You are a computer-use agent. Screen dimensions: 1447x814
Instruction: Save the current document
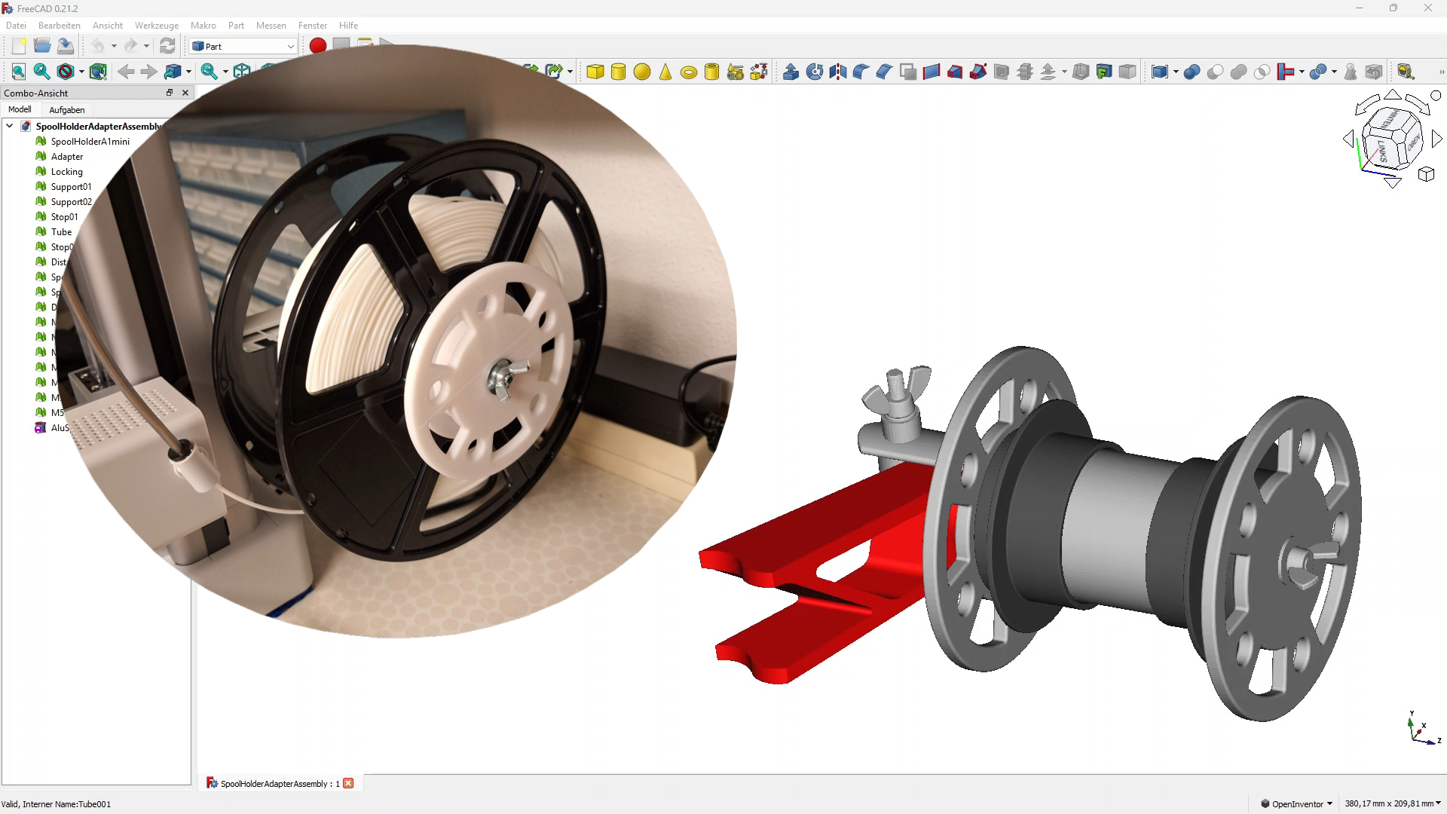click(66, 46)
